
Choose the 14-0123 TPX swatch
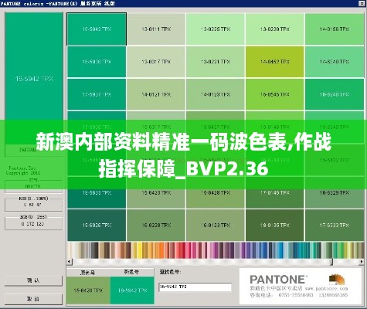point(216,94)
